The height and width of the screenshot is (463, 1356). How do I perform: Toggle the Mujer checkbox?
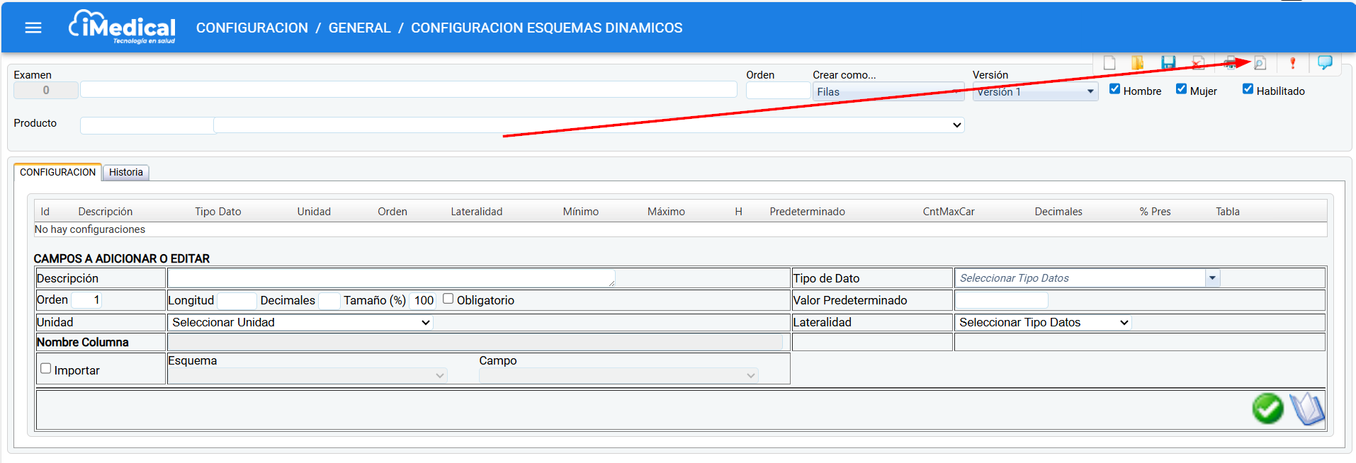click(x=1181, y=89)
